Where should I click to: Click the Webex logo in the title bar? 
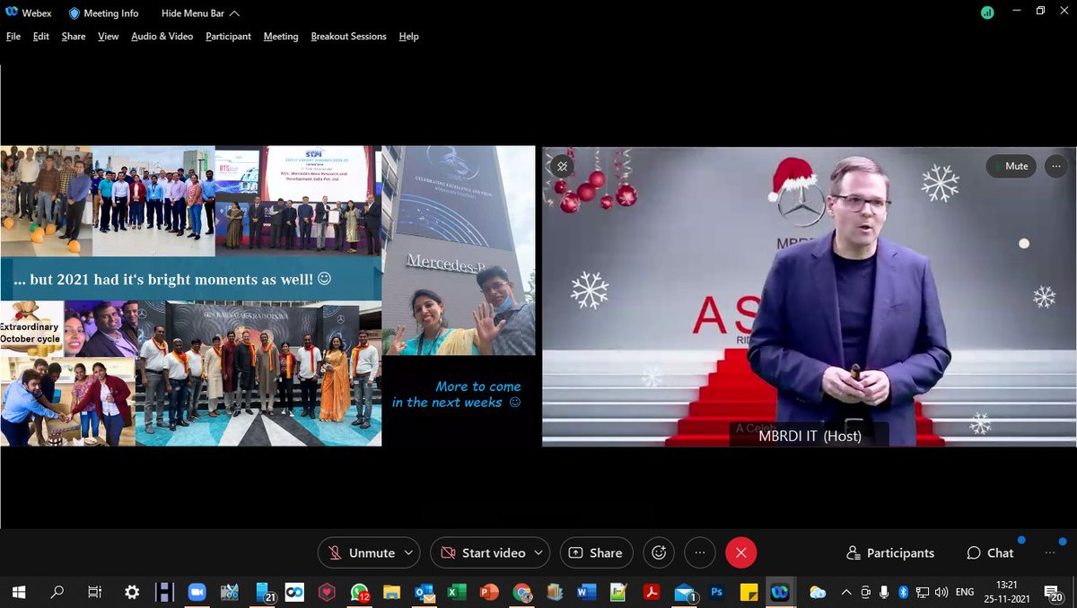pyautogui.click(x=12, y=13)
